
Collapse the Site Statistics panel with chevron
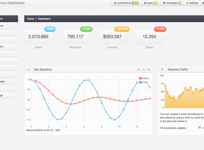tap(144, 70)
